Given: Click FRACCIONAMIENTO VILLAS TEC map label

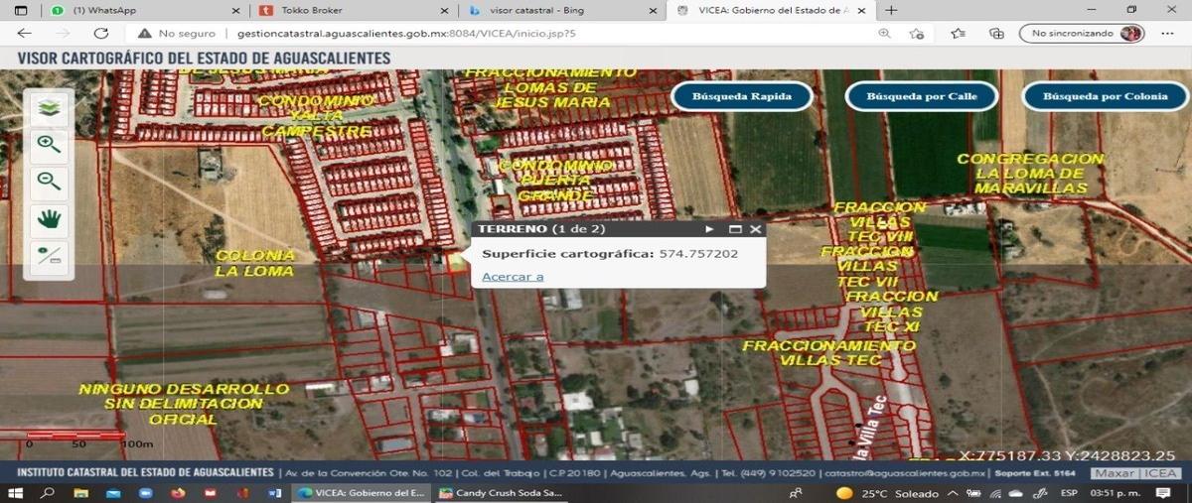Looking at the screenshot, I should coord(828,352).
